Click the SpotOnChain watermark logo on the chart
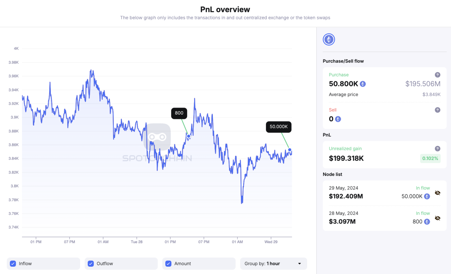451x274 pixels. pos(158,137)
